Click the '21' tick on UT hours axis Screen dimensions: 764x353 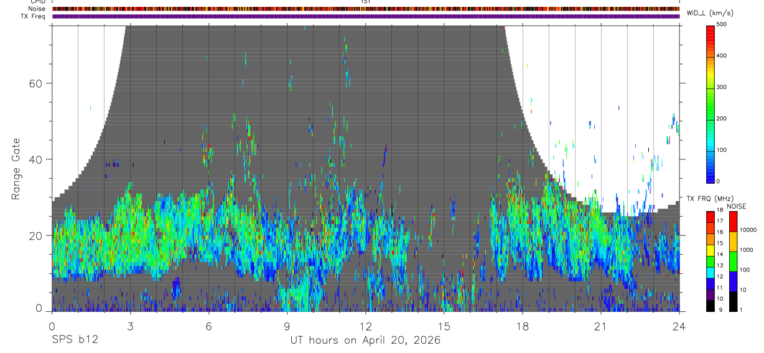[x=600, y=326]
